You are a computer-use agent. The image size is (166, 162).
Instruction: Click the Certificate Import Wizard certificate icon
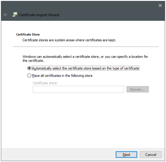[15, 15]
